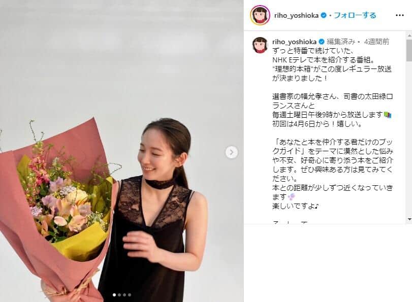
Task: Select the second carousel dot indicator
Action: tap(119, 295)
